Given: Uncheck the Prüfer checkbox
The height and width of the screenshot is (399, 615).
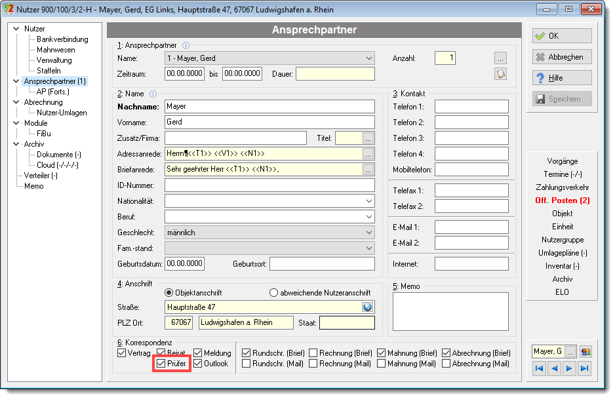Looking at the screenshot, I should tap(161, 364).
